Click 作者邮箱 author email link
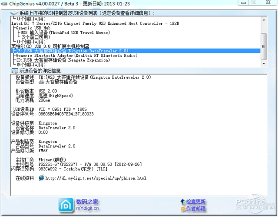The height and width of the screenshot is (217, 278). pyautogui.click(x=196, y=209)
